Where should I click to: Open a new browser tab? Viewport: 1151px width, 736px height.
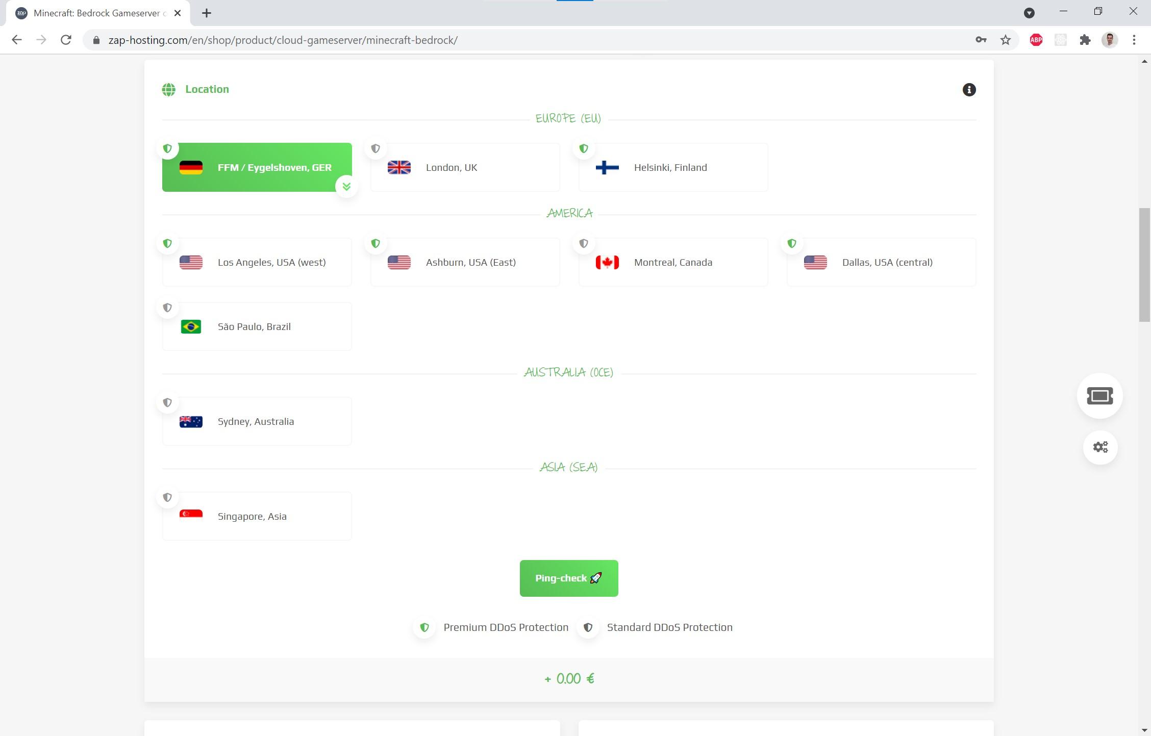tap(207, 13)
